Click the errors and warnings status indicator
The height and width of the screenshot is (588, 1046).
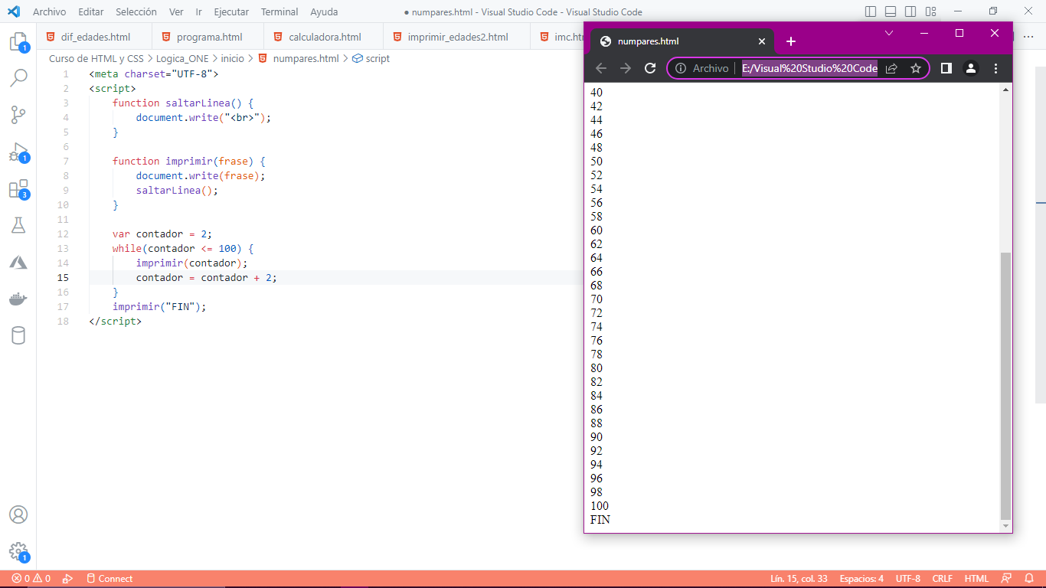coord(31,579)
